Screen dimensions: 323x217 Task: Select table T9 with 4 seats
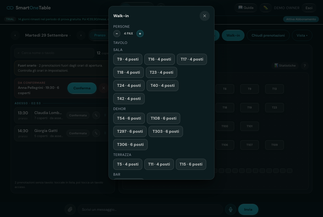tap(128, 59)
